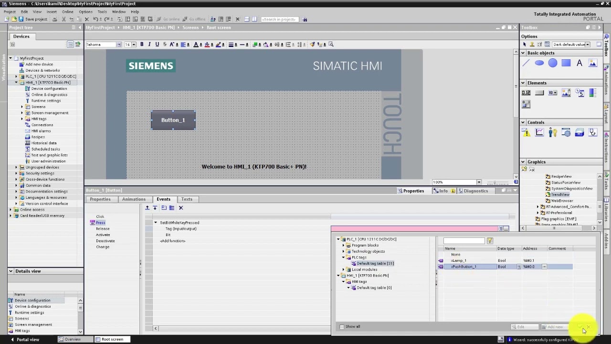Select Default tag table [31] under PLC tags
The width and height of the screenshot is (611, 344).
tap(375, 264)
